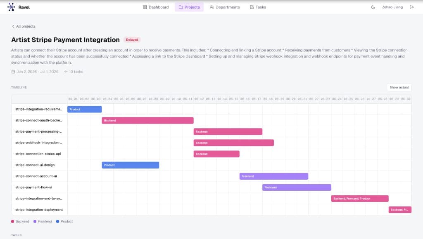The height and width of the screenshot is (239, 423).
Task: Select the stripe-integration-requirements Product bar
Action: (x=84, y=109)
